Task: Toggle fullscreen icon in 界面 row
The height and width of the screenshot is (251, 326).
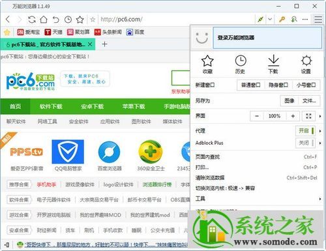Action: (308, 116)
